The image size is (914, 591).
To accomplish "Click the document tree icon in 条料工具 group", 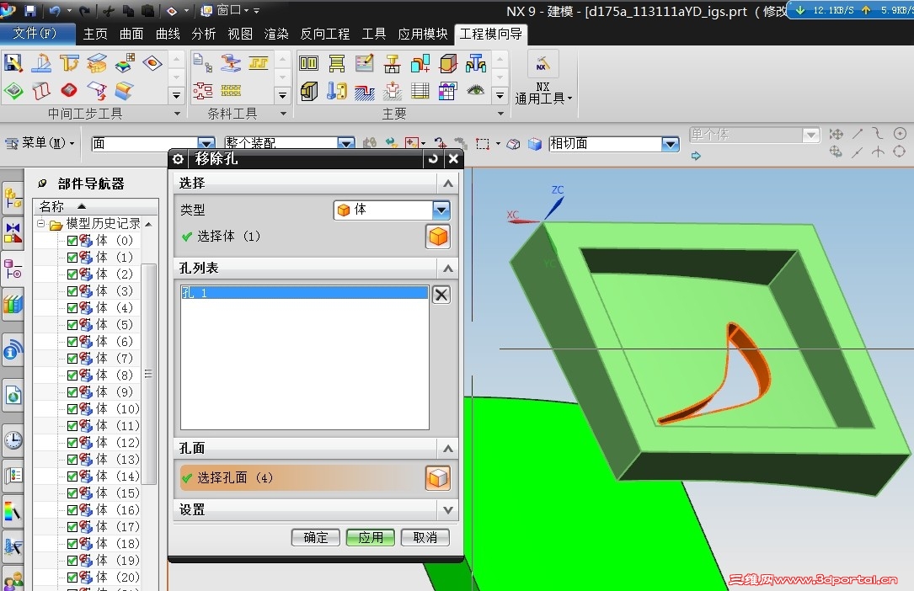I will click(202, 62).
